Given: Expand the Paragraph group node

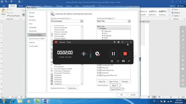Looking at the screenshot, I should pos(103,36).
